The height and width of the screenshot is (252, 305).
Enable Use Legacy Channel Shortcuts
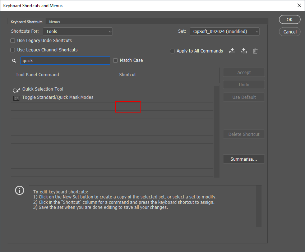[x=12, y=50]
